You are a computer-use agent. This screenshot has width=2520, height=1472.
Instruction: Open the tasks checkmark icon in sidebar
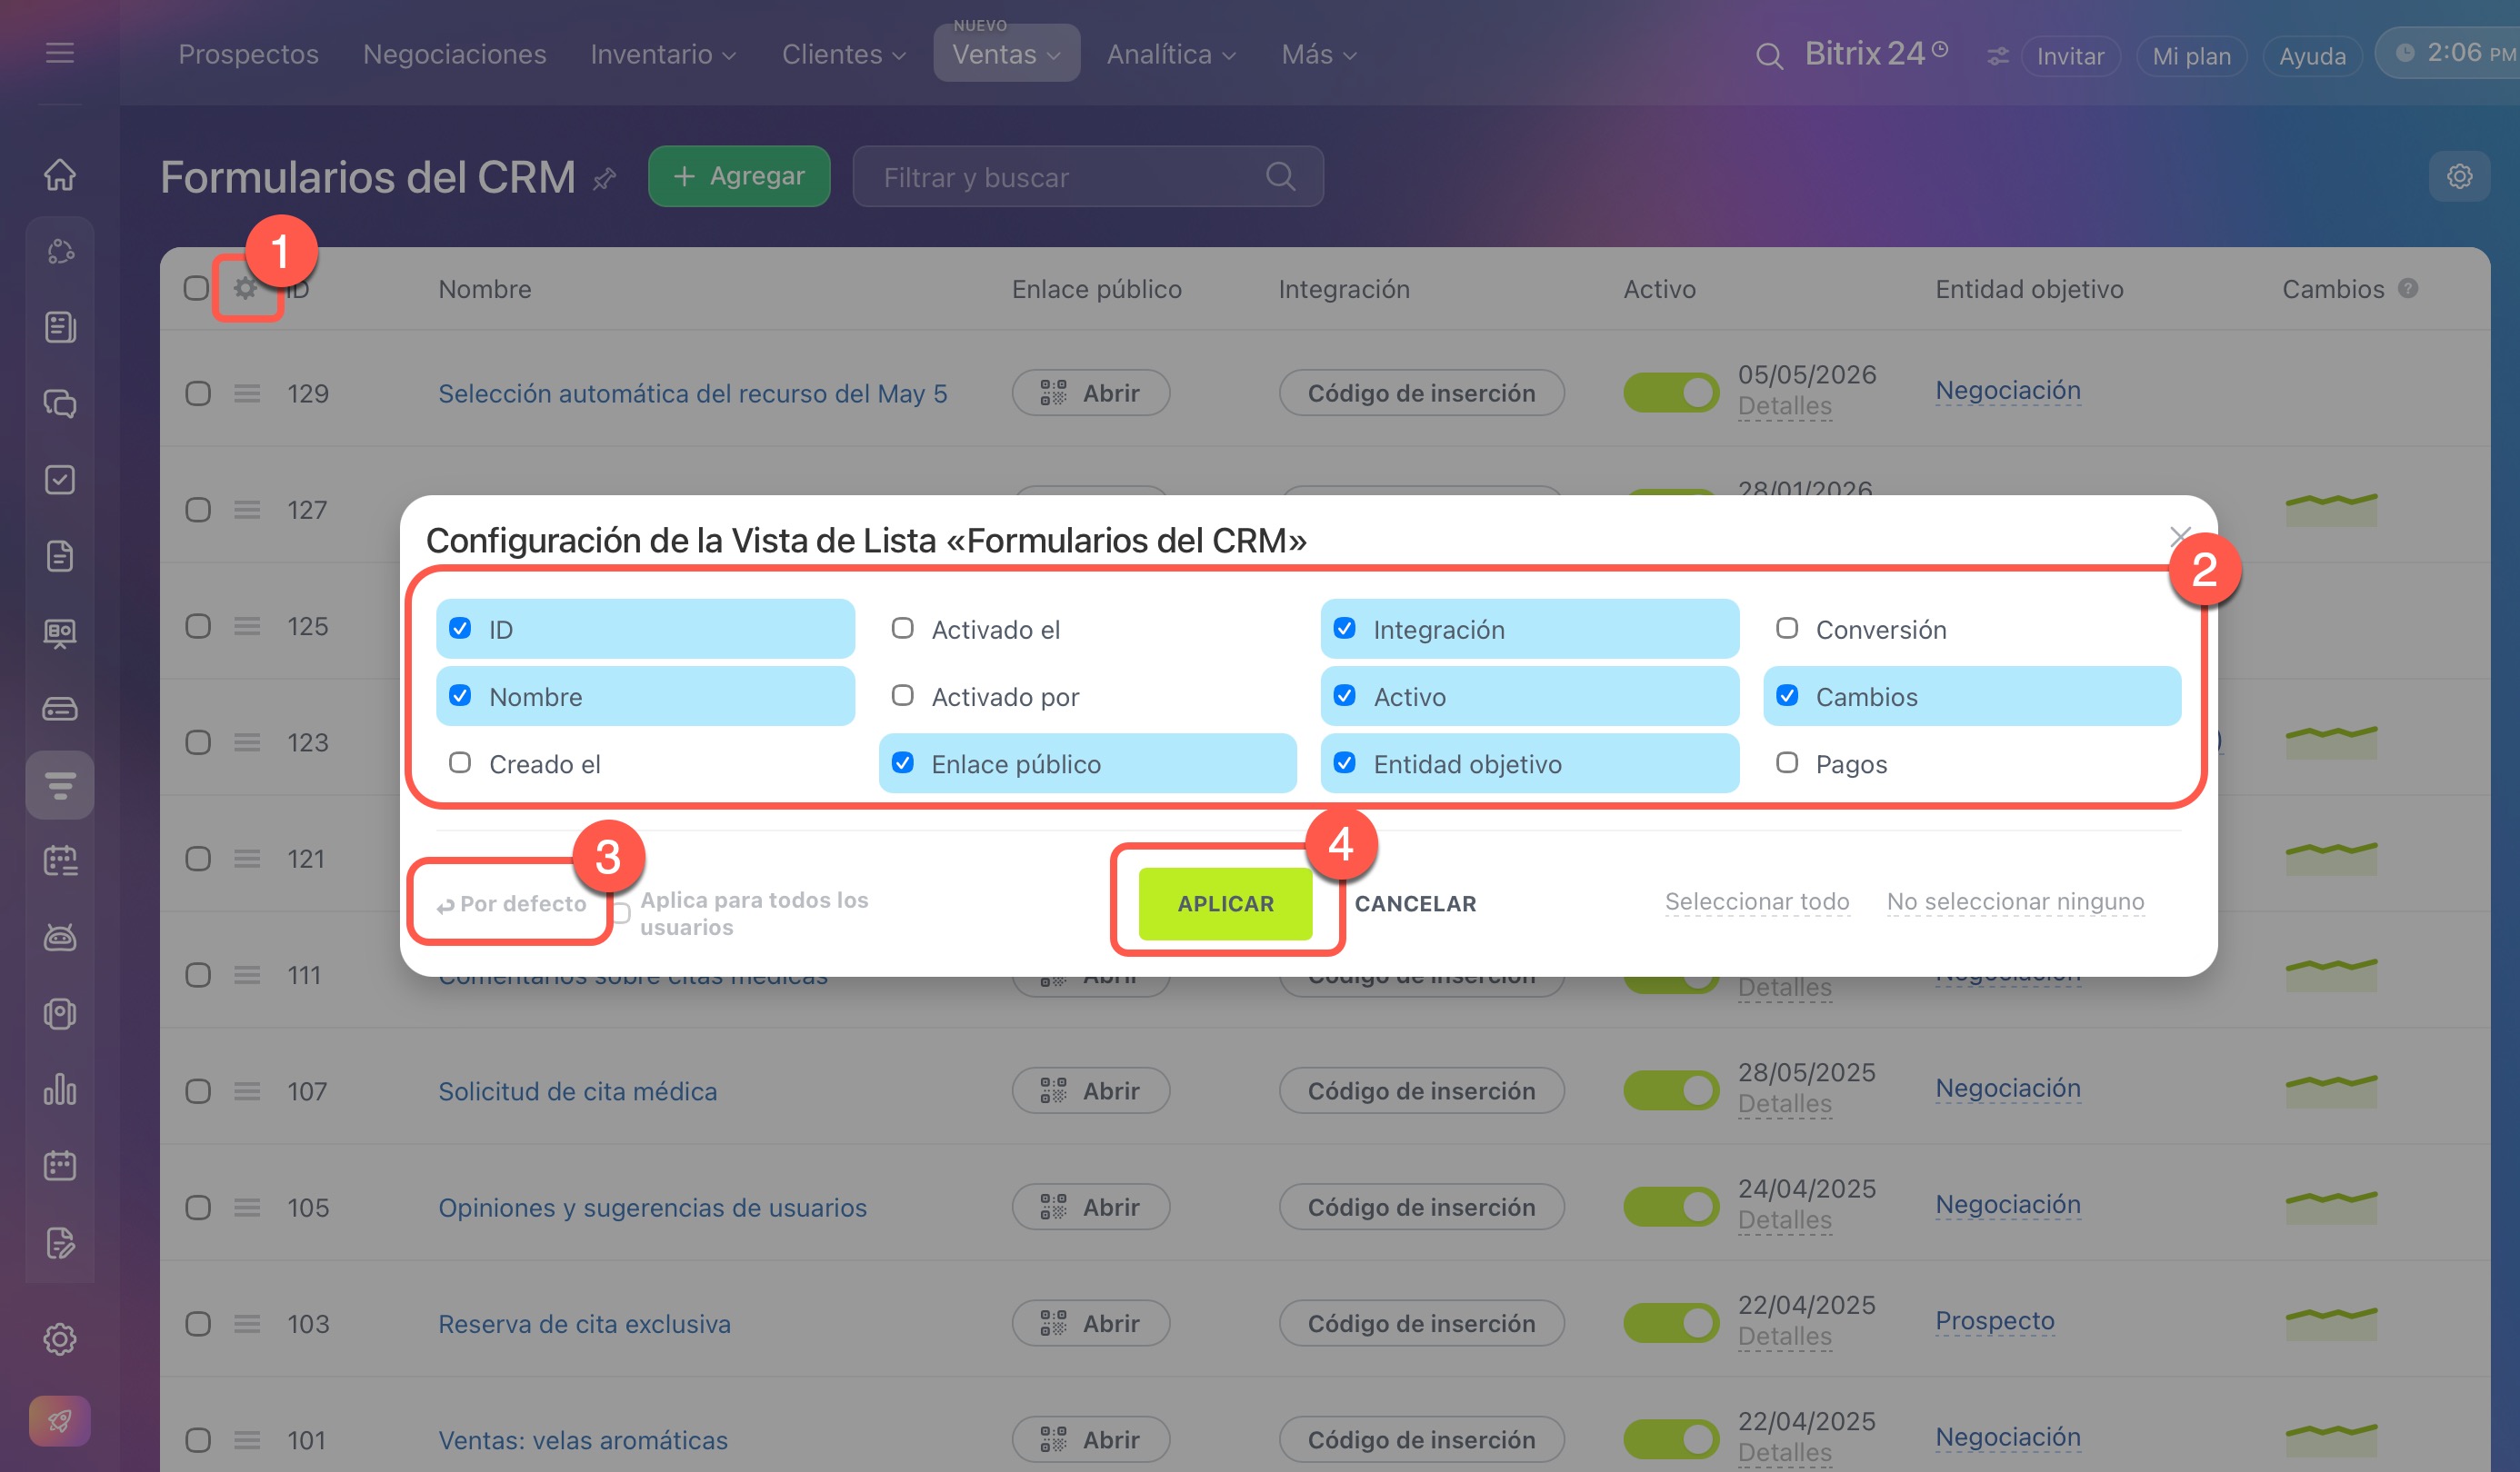click(x=60, y=480)
